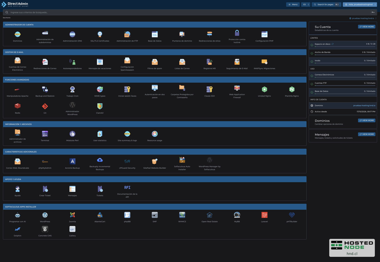Open the Dominios icon
Viewport: 380px width, 262px height.
tap(17, 34)
